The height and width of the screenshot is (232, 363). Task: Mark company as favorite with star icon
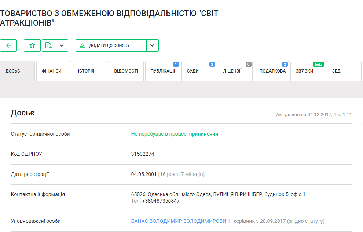tap(32, 45)
